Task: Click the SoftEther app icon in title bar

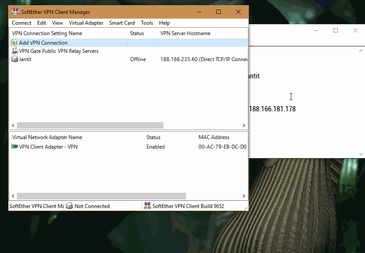Action: [15, 12]
